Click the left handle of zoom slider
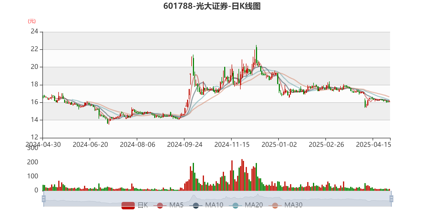Screen dimensions: 424x212 click(44, 199)
